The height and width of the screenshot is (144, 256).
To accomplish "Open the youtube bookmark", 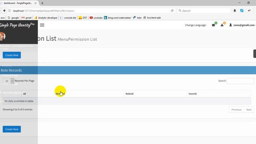I will pos(96,18).
